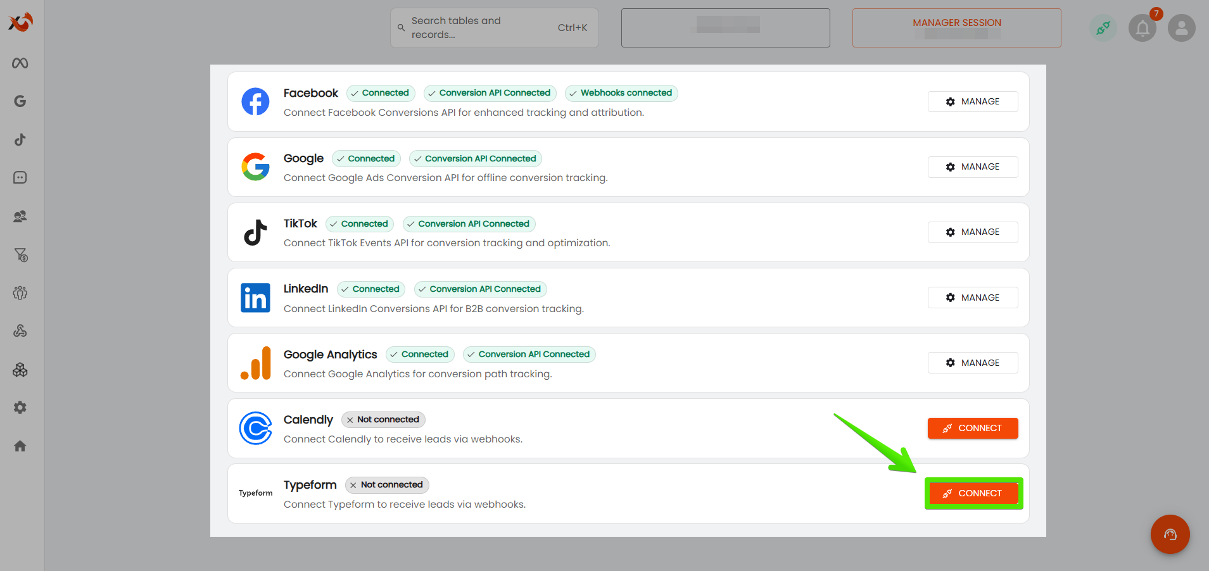Open the funnel with dollar sidebar icon

point(21,255)
